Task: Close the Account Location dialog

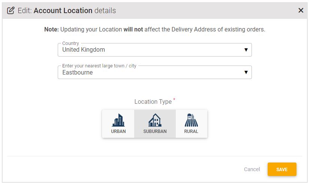Action: 301,10
